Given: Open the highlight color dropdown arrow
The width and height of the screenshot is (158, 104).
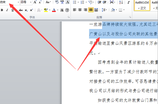Looking at the screenshot, I should tap(50, 10).
